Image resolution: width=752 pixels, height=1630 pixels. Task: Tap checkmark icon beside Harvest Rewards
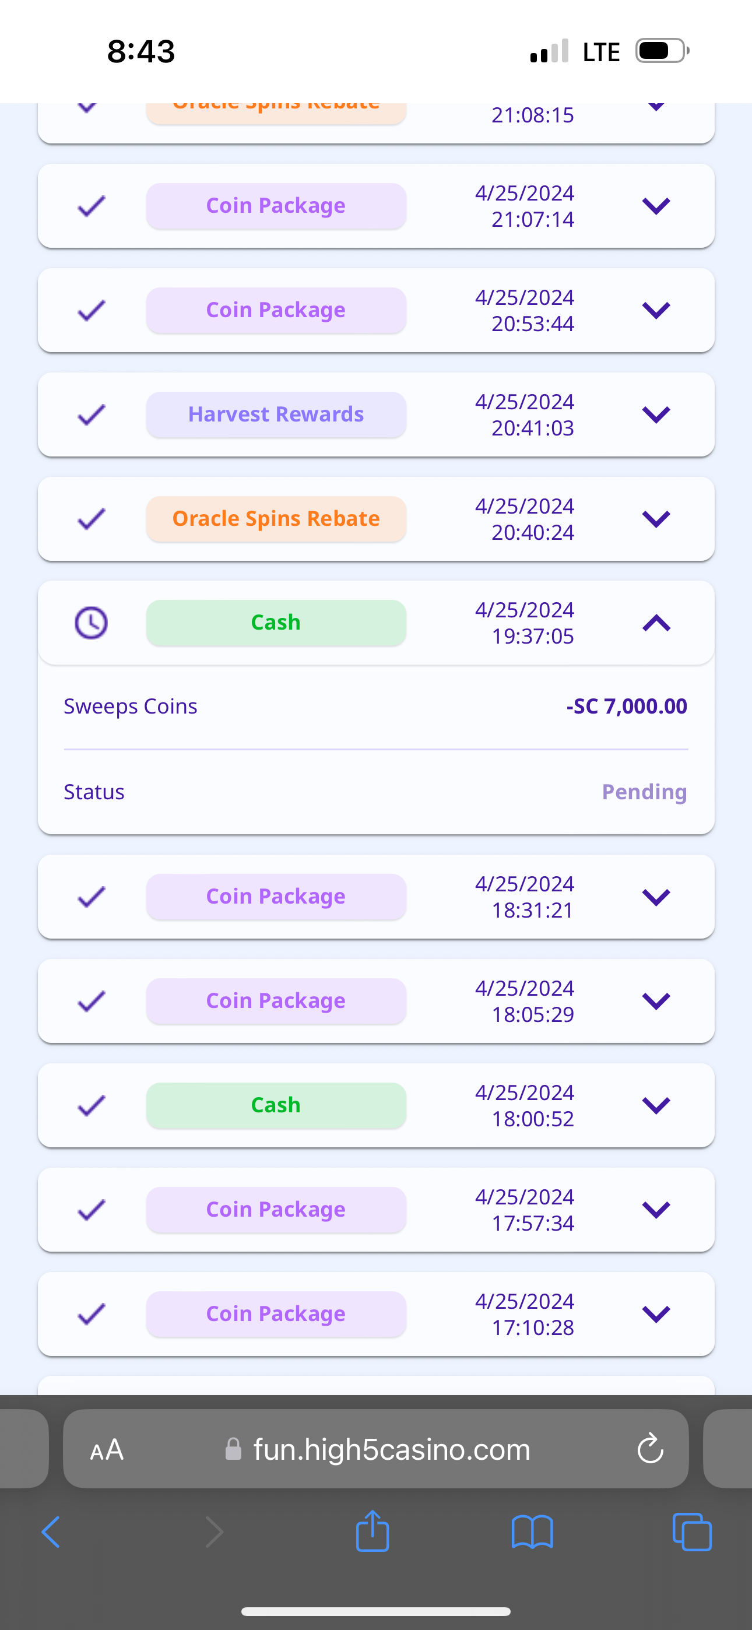click(x=91, y=415)
